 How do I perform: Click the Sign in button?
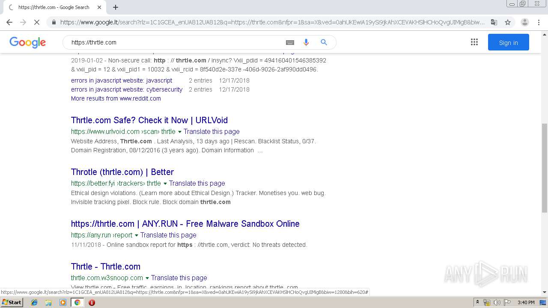pos(508,42)
